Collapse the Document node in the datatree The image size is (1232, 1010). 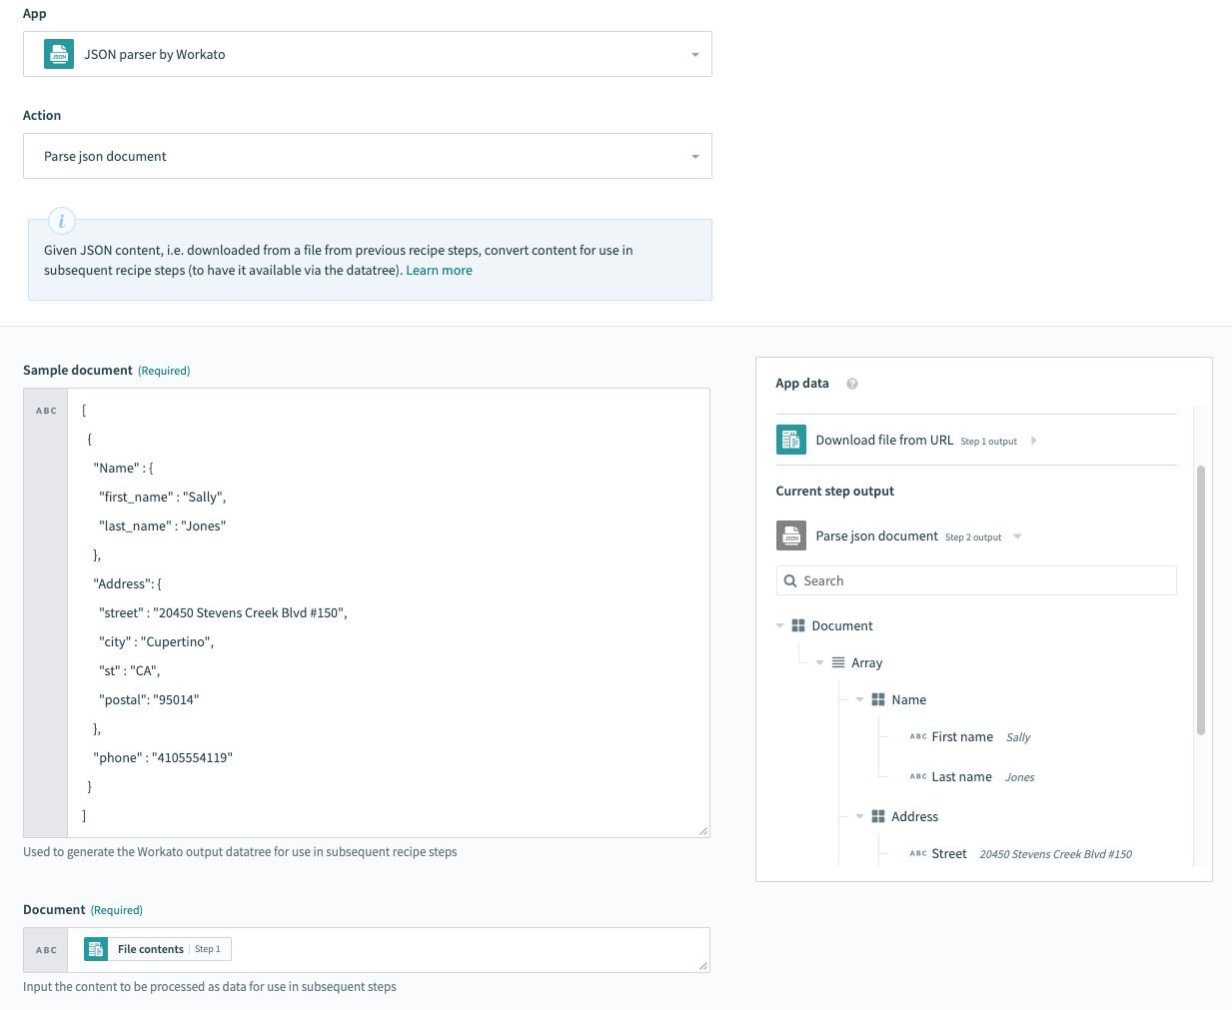(x=779, y=625)
